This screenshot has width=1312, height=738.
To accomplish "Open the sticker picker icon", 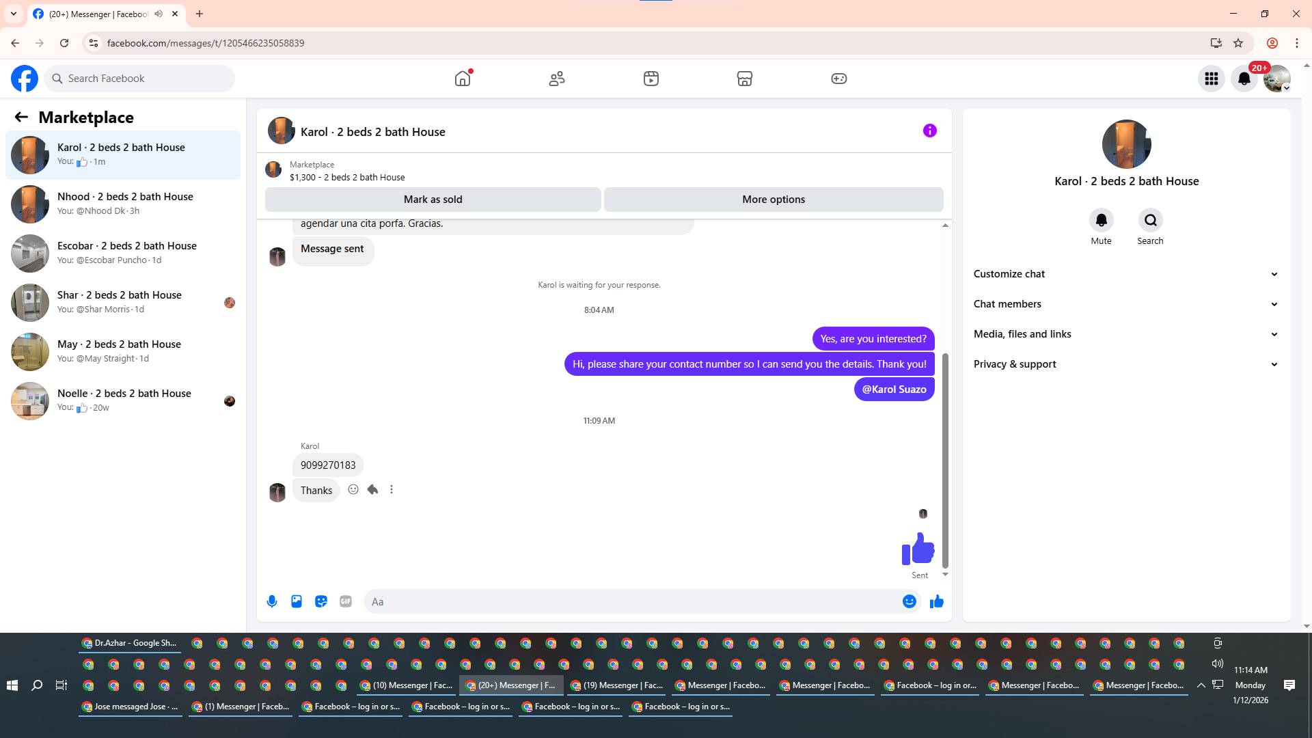I will [321, 601].
